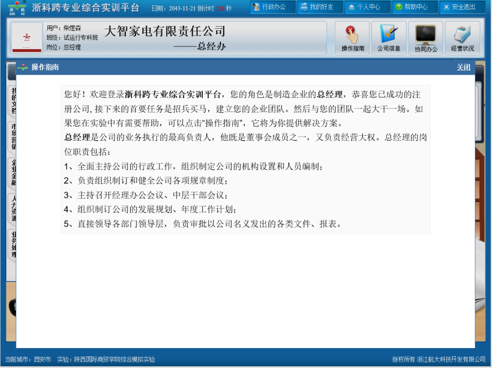View the 经营状况 icon

[462, 38]
